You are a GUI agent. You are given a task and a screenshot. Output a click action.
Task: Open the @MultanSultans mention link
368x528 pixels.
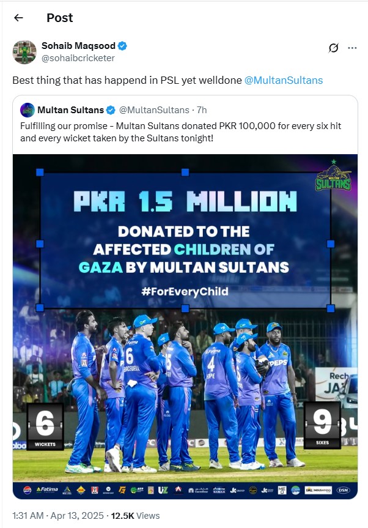[284, 80]
